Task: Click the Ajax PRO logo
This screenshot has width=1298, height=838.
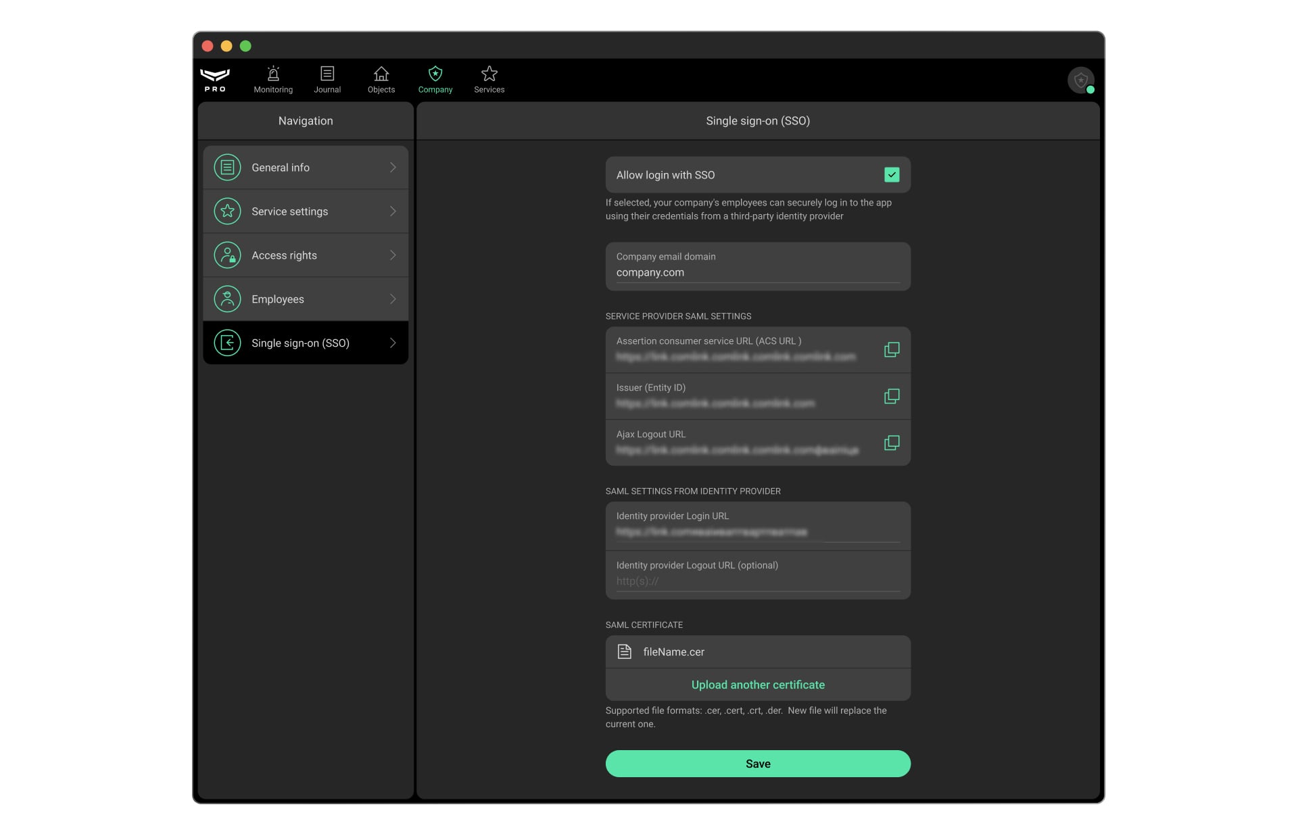Action: pos(216,79)
